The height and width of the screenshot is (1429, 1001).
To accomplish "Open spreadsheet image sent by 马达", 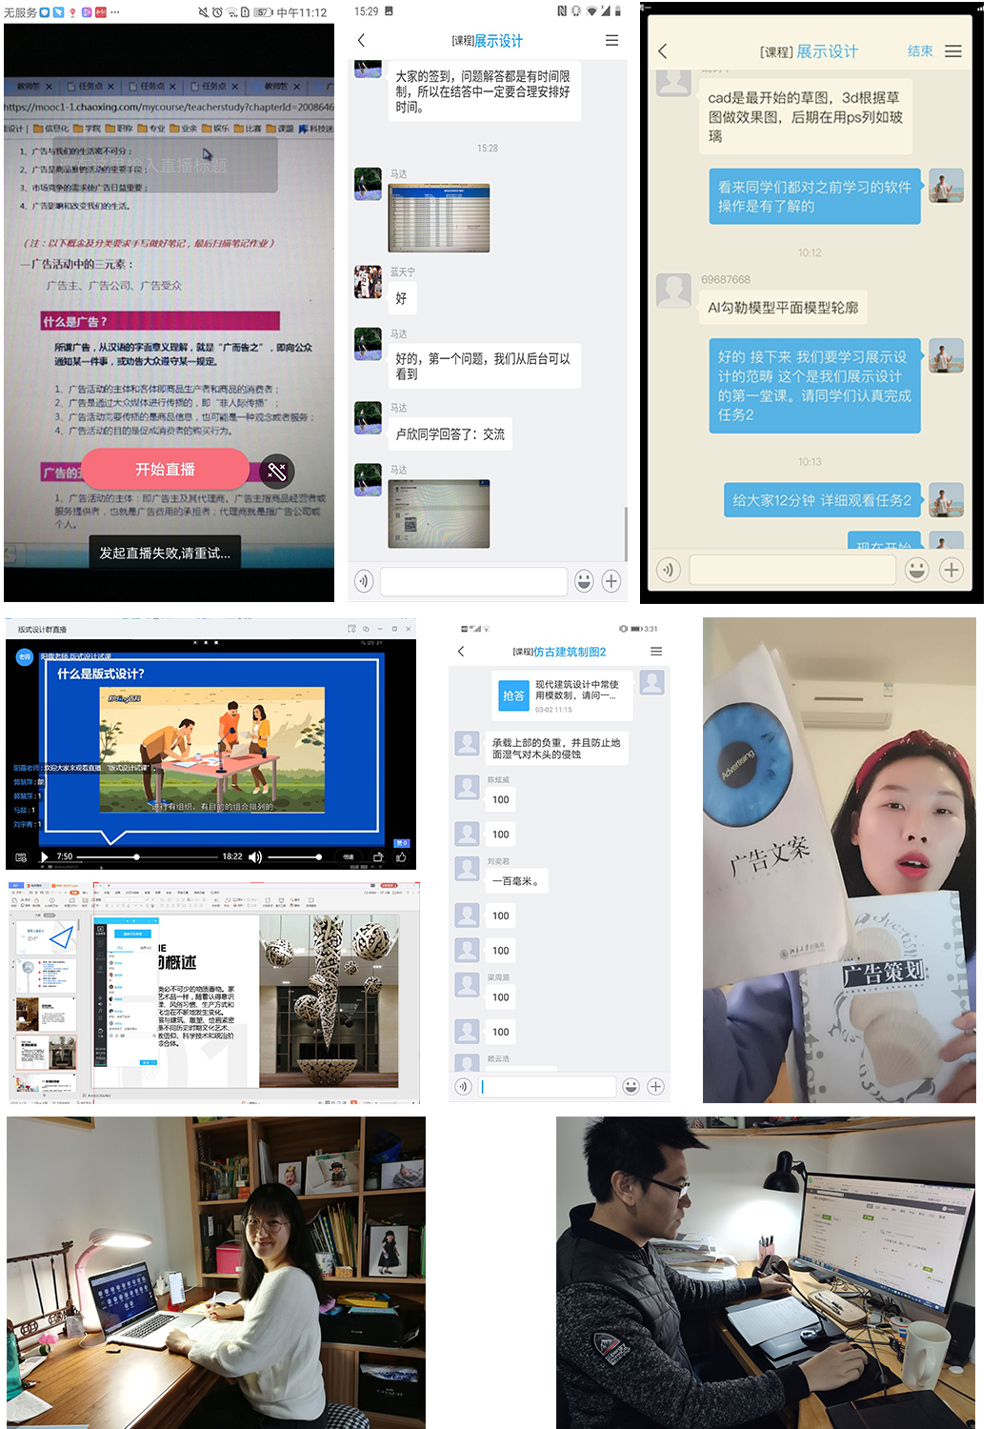I will click(x=439, y=218).
